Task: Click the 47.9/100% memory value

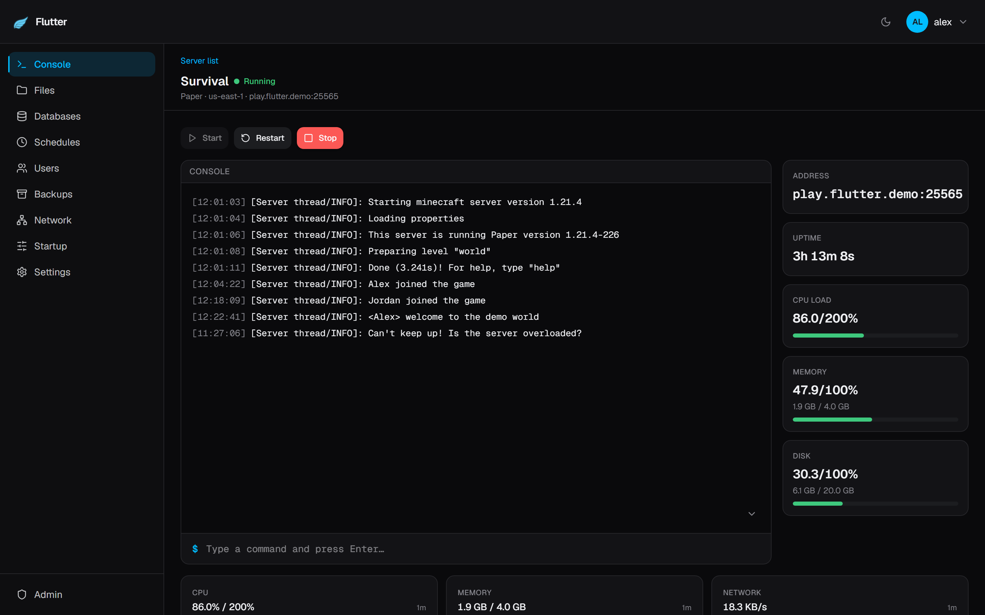Action: [x=825, y=391]
